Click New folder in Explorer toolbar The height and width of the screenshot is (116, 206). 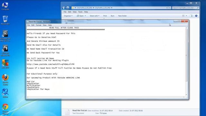tap(122, 16)
